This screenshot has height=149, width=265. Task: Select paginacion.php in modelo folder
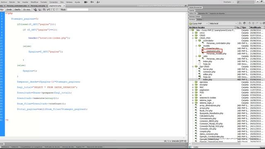[x=213, y=51]
